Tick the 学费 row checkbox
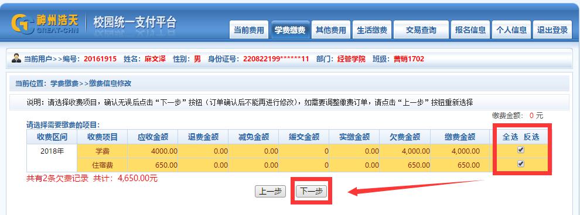This screenshot has height=215, width=580. coord(521,150)
